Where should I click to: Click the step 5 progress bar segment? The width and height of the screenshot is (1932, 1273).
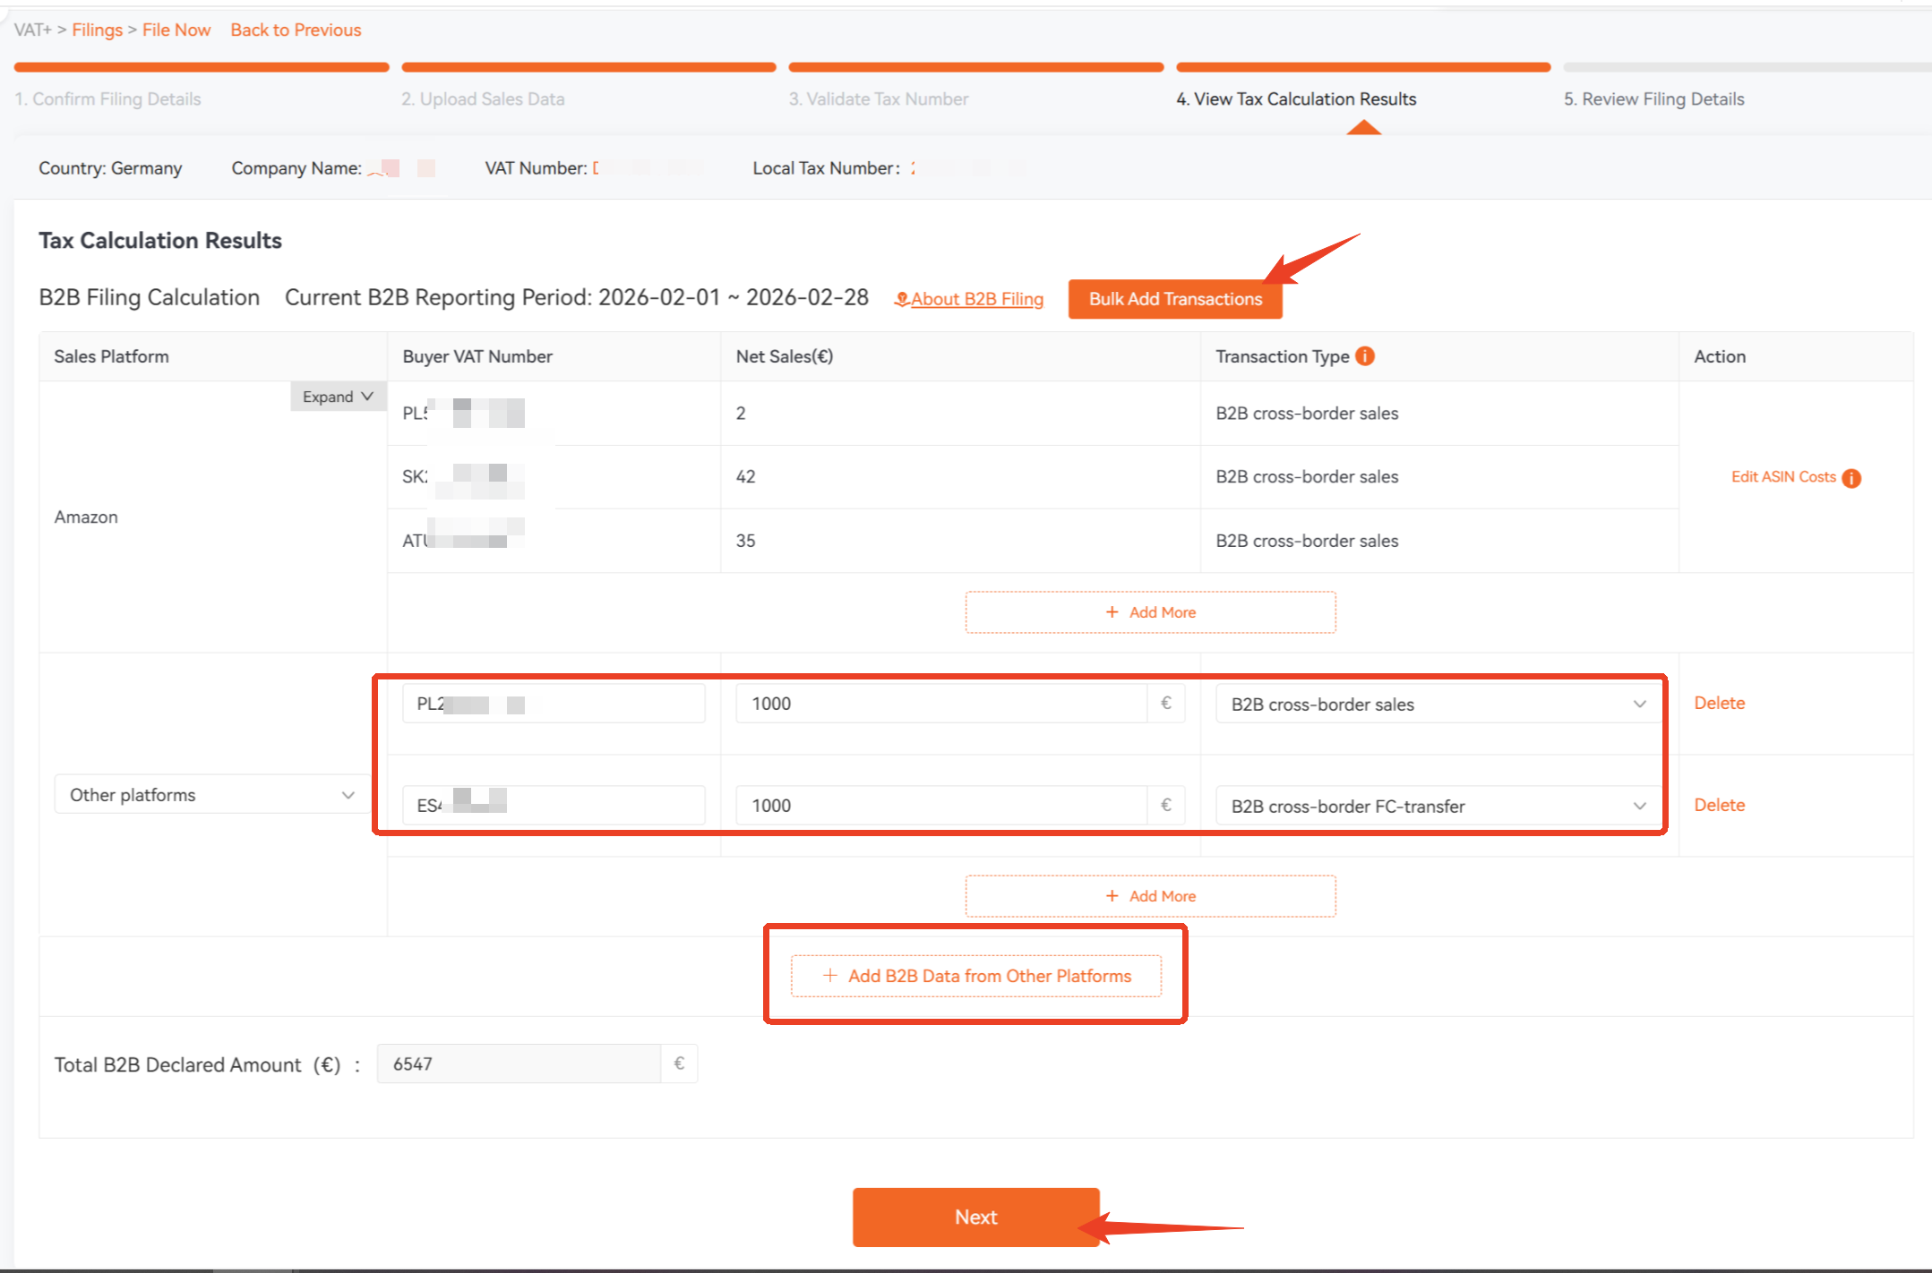point(1747,67)
